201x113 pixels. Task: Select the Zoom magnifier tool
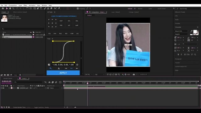(13, 8)
